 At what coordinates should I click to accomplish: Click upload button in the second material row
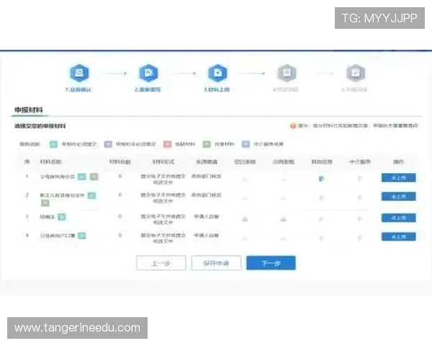click(398, 198)
